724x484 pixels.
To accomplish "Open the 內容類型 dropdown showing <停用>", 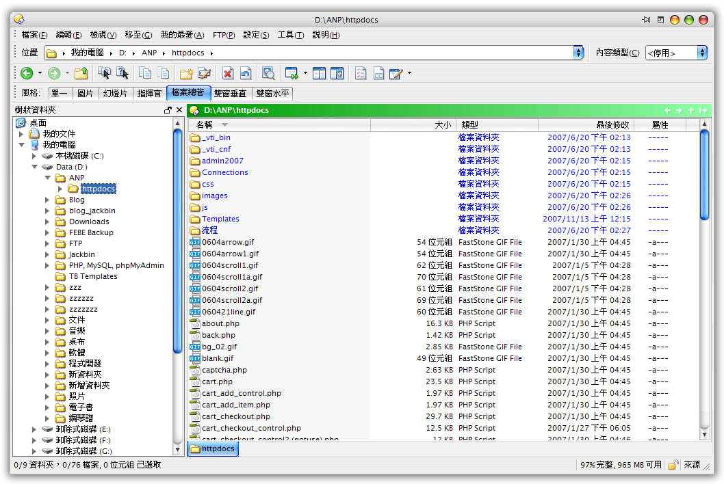I will point(703,52).
